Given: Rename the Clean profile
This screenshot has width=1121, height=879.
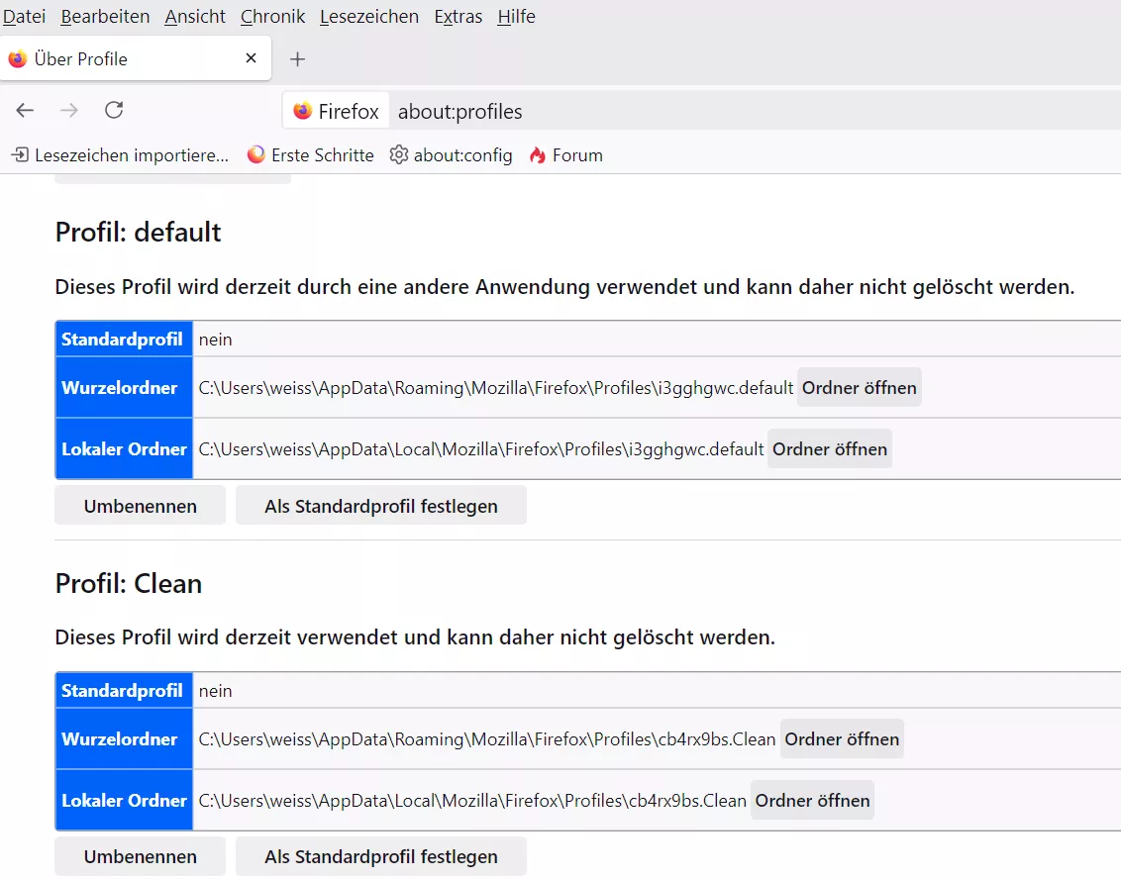Looking at the screenshot, I should (x=140, y=856).
